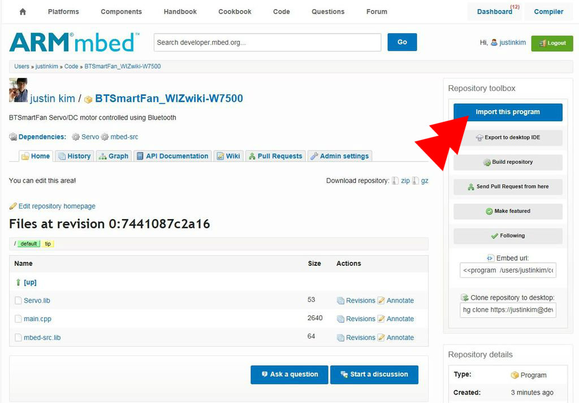Focus the Search developer.mbed.org field
Viewport: 579px width, 403px height.
pos(267,42)
